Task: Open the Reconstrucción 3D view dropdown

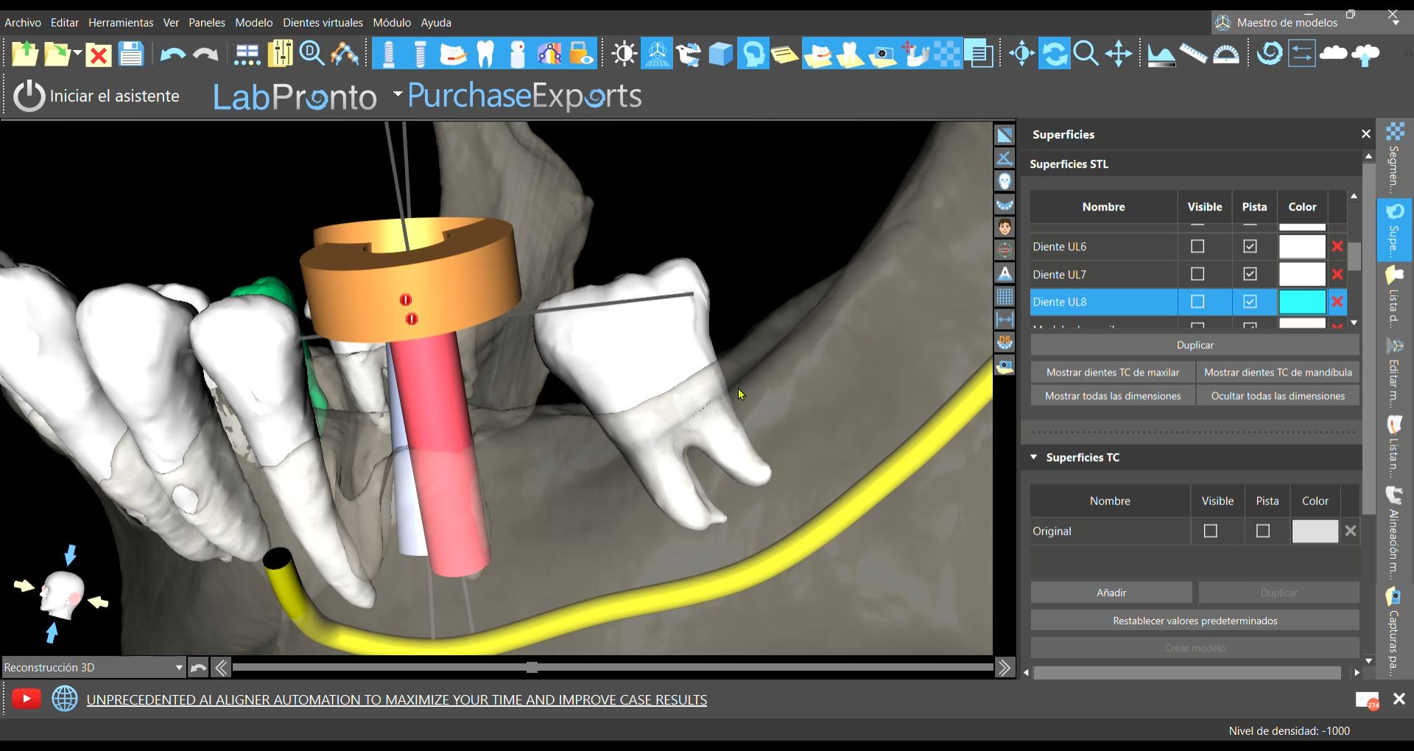Action: click(x=94, y=667)
